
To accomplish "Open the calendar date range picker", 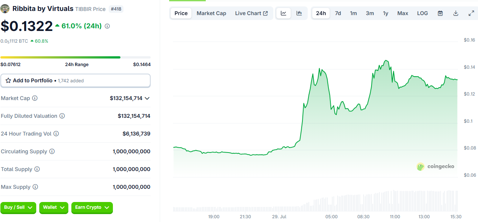I will pyautogui.click(x=440, y=13).
